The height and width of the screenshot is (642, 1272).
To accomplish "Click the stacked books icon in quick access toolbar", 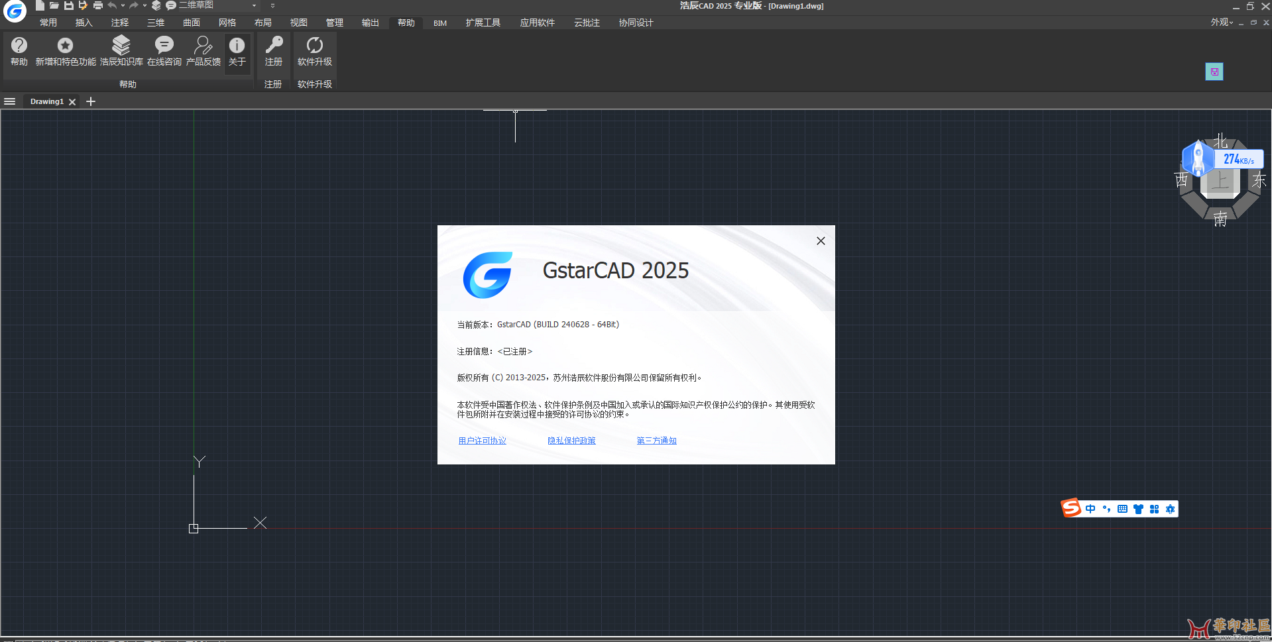I will (x=156, y=5).
